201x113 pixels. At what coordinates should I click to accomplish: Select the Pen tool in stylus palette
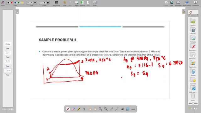click(x=68, y=109)
